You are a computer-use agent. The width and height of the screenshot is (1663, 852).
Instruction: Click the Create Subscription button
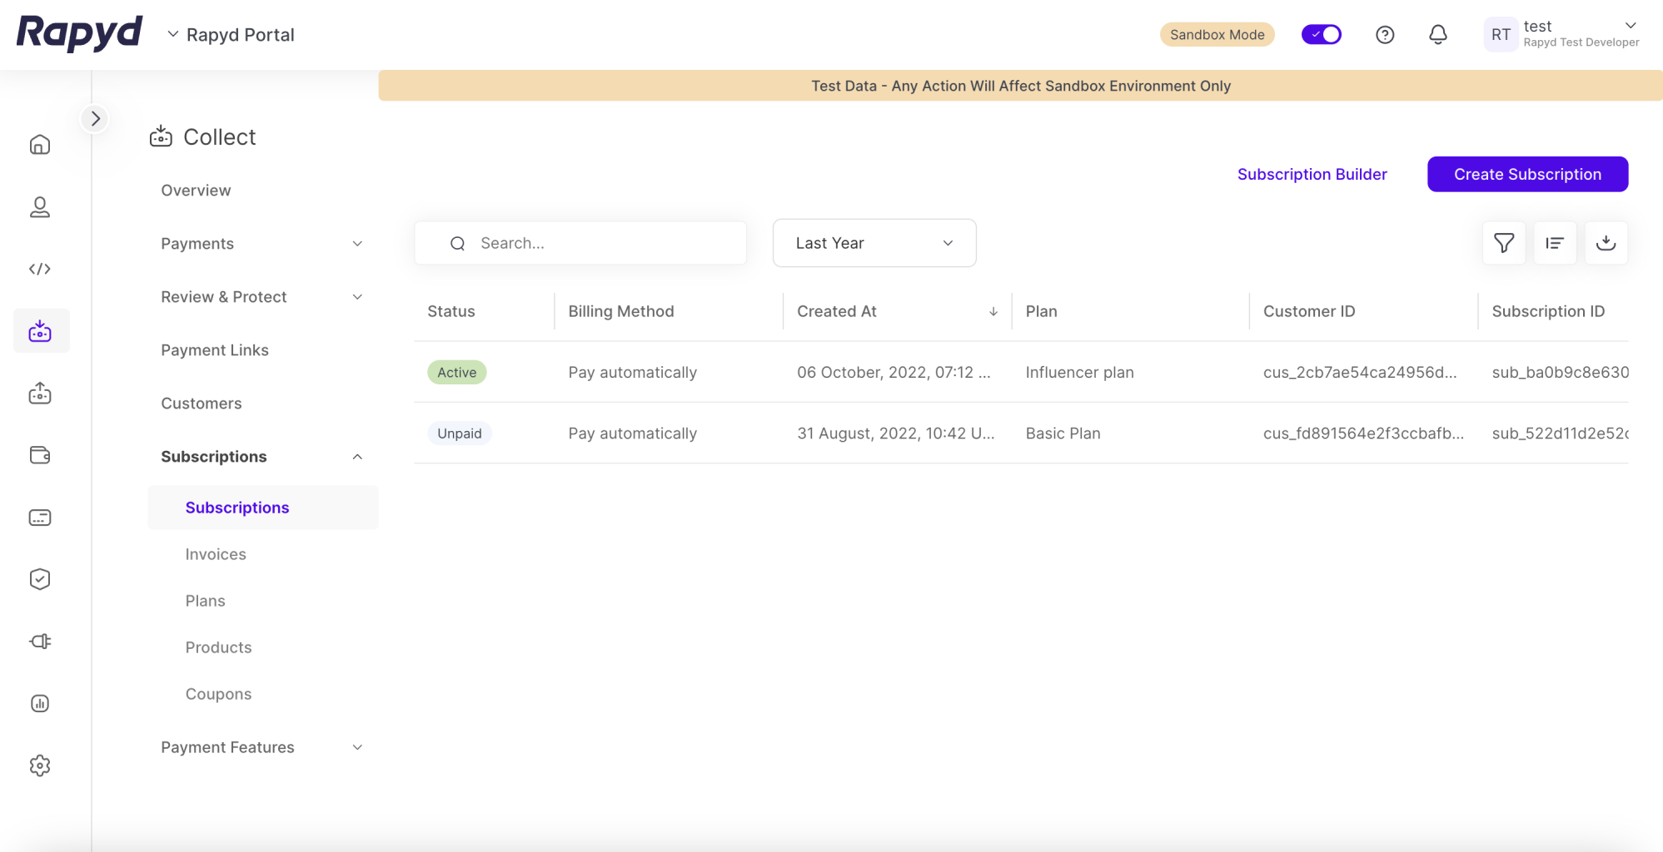coord(1527,174)
